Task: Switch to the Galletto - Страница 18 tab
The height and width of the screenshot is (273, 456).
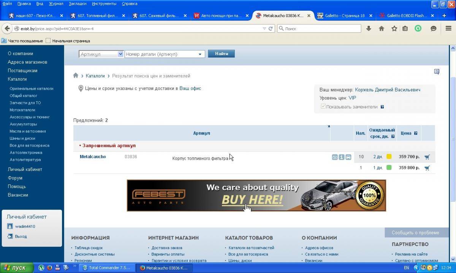Action: coord(341,16)
